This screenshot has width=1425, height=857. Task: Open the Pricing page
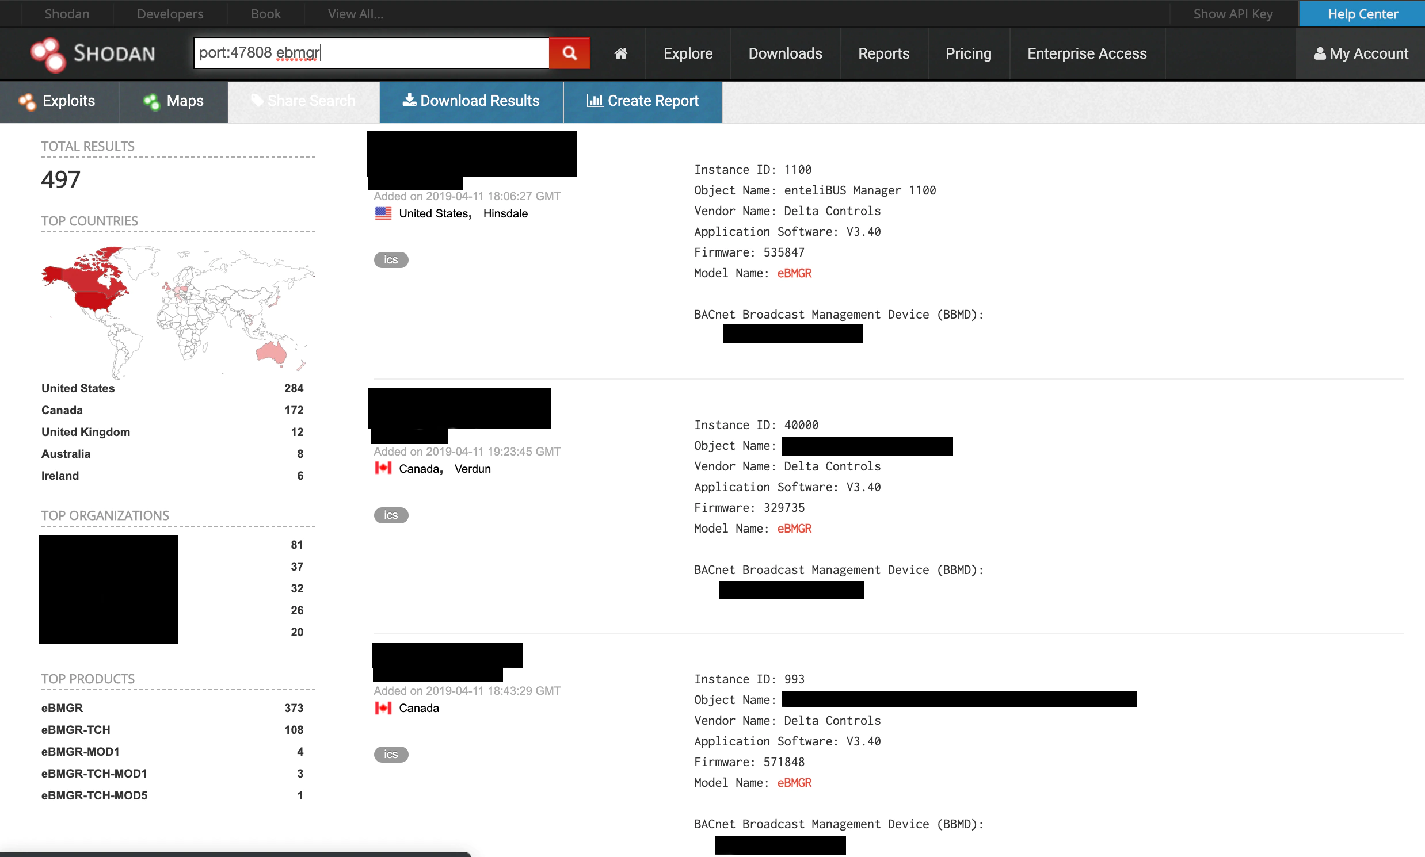point(968,53)
